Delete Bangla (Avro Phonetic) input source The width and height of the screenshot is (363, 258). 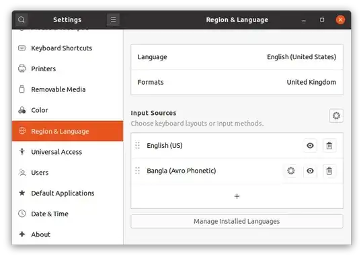click(329, 171)
